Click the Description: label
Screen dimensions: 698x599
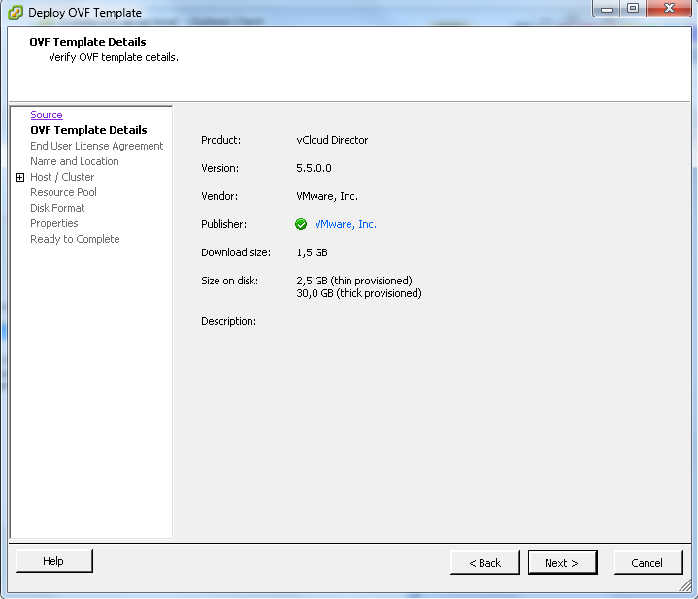pyautogui.click(x=228, y=321)
